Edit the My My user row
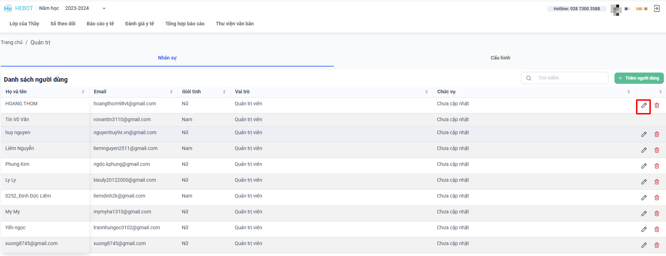This screenshot has width=666, height=256. click(x=644, y=213)
